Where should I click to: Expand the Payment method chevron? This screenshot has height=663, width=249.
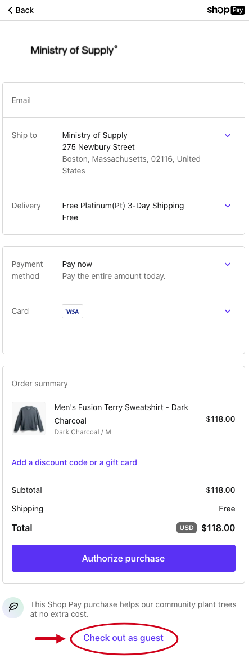[228, 264]
